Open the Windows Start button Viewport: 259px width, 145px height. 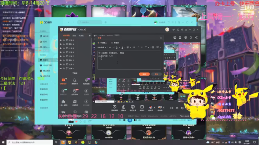click(3, 142)
